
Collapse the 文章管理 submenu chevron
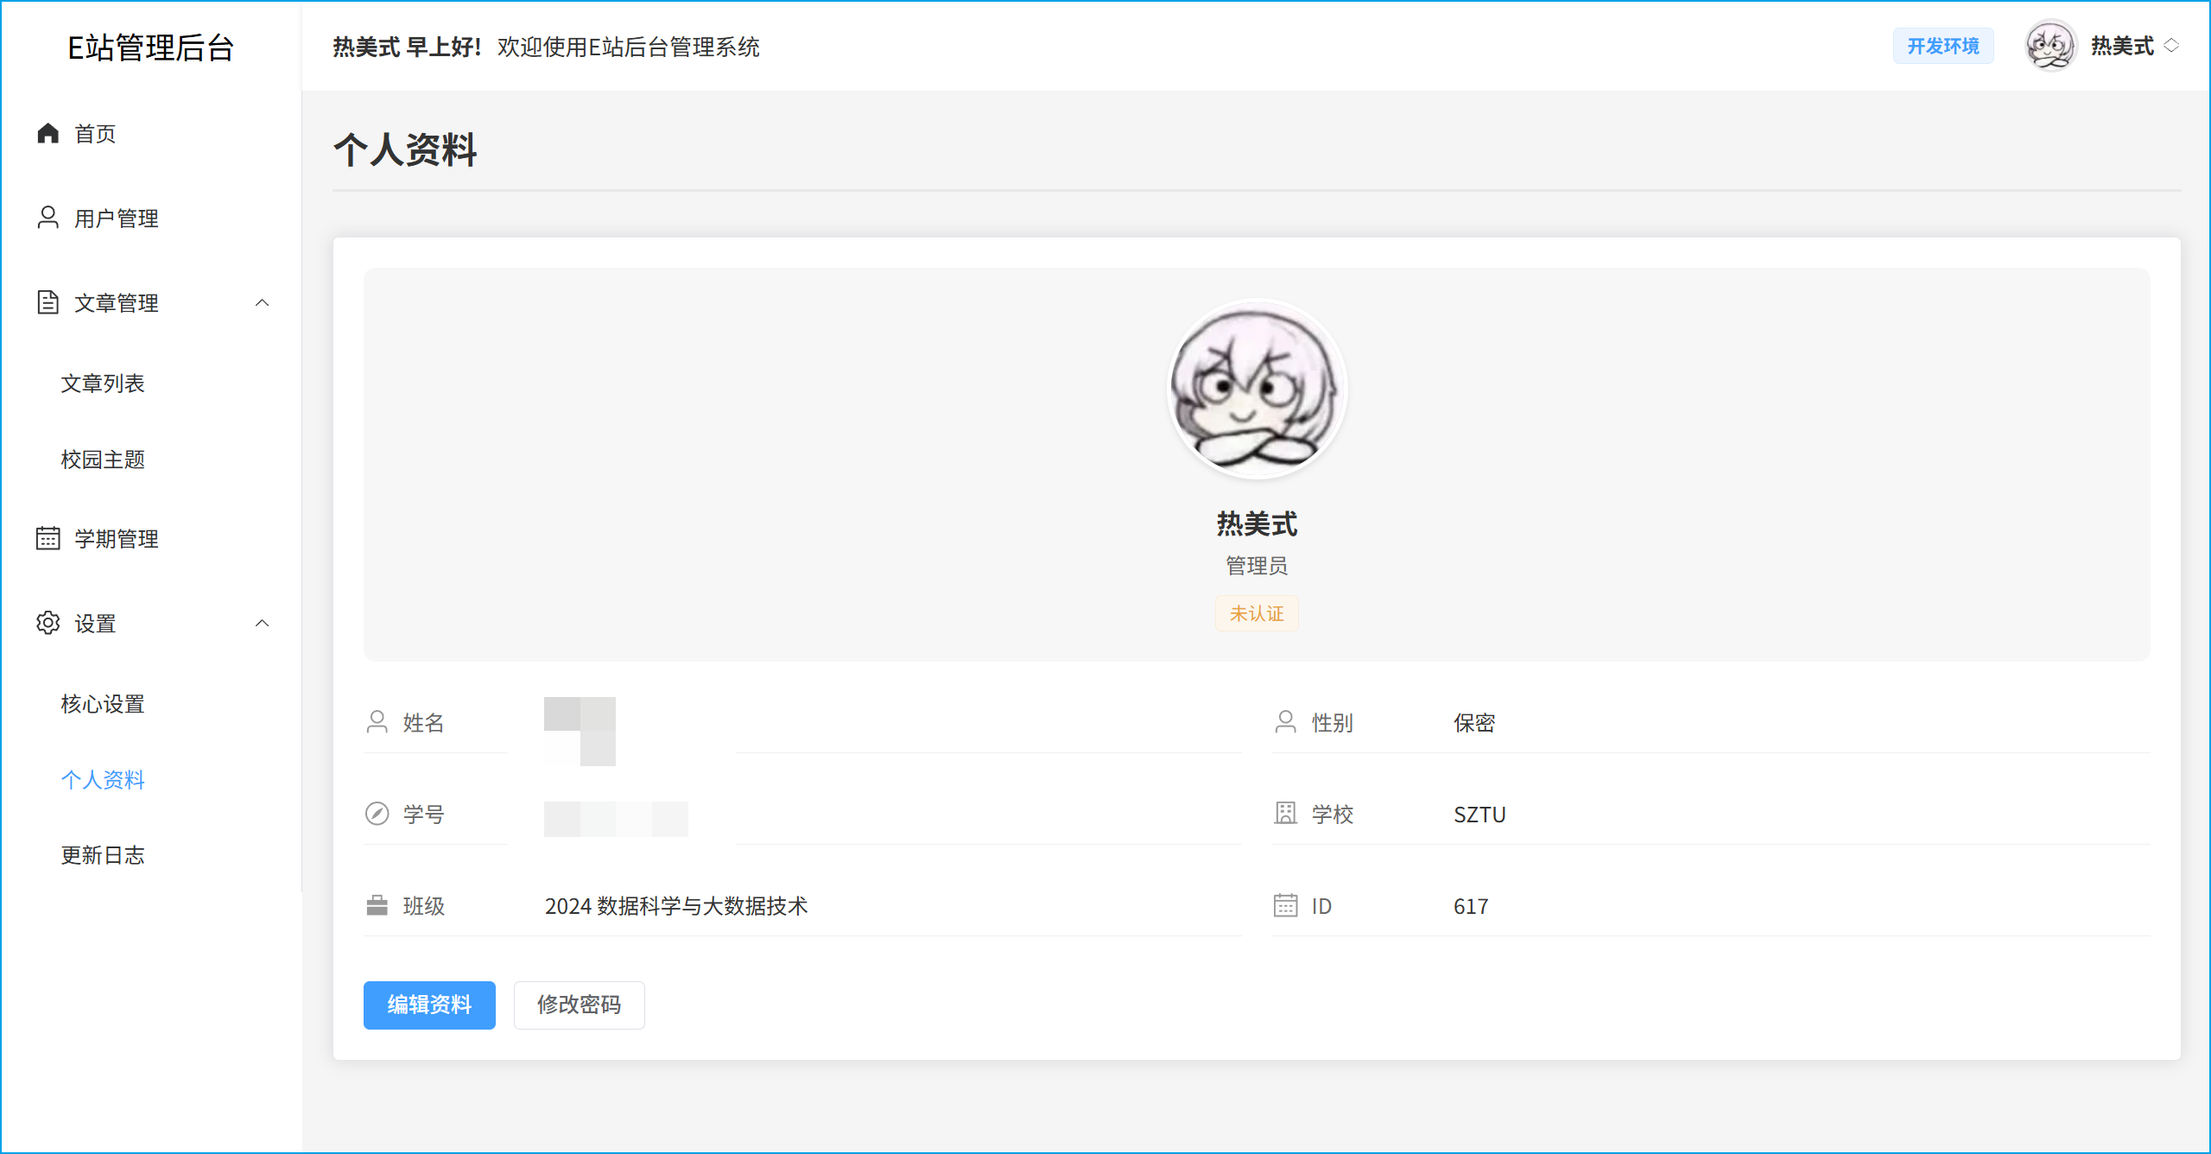pos(263,302)
